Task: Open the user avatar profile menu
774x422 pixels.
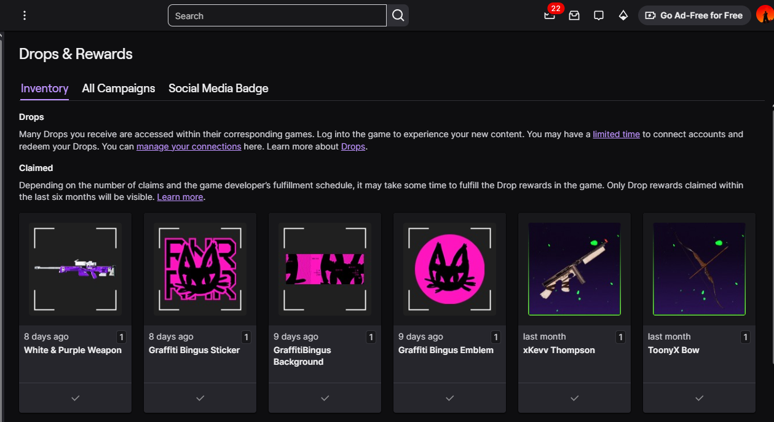Action: (x=764, y=15)
